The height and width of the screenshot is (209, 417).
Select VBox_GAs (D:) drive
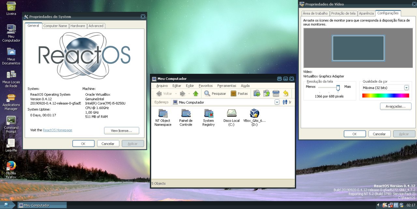[254, 118]
